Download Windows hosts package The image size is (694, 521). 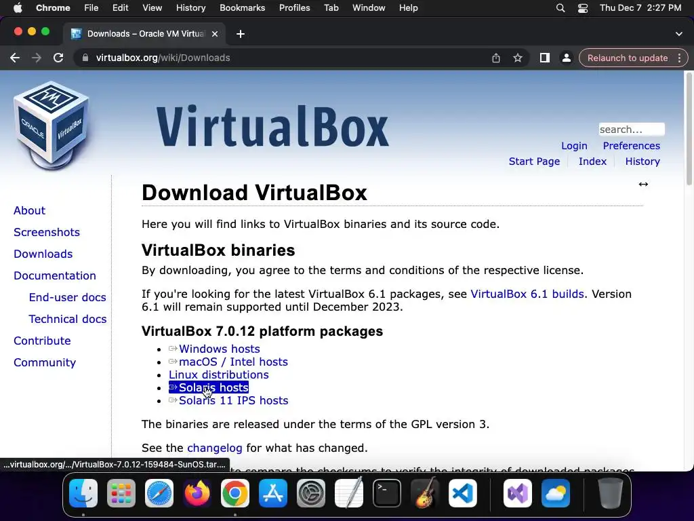tap(219, 349)
